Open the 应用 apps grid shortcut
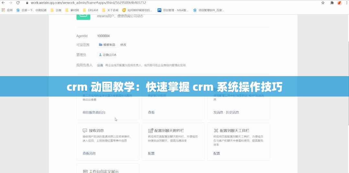 pyautogui.click(x=7, y=10)
